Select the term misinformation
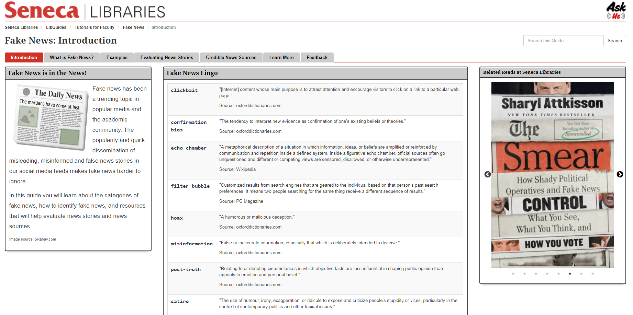 (x=192, y=244)
